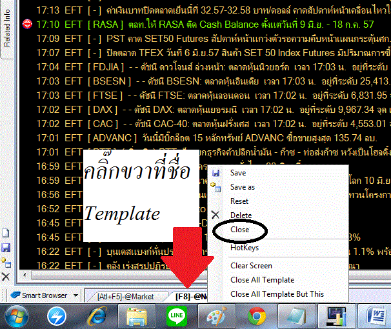Click the Save as icon in context menu
391x329 pixels.
click(x=216, y=187)
